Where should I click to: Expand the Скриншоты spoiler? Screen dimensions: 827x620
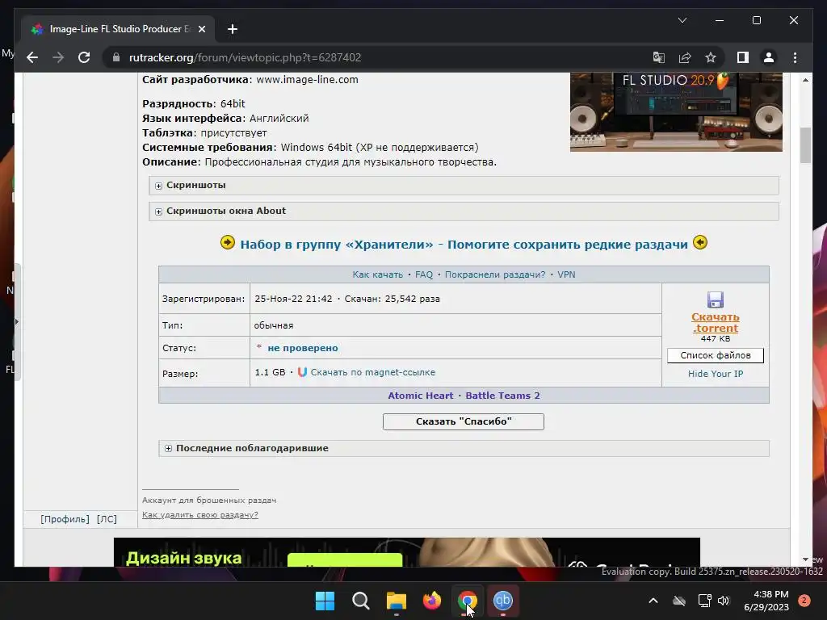tap(464, 185)
